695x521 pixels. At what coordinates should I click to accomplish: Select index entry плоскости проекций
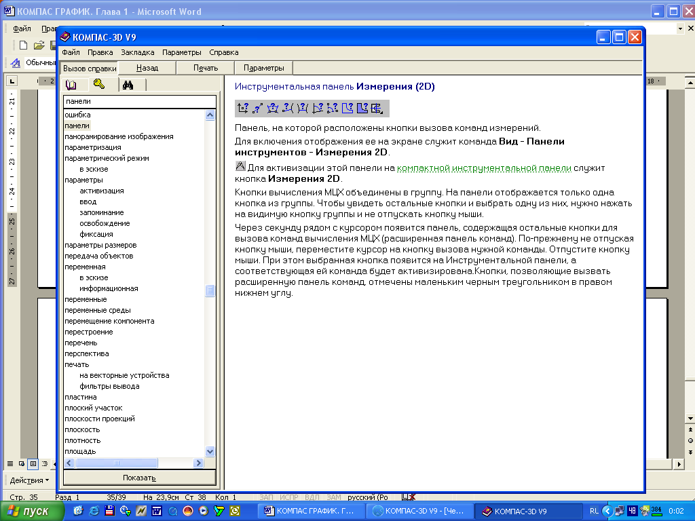(x=100, y=419)
